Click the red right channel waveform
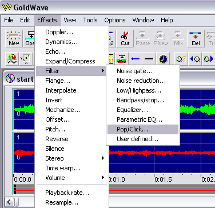The image size is (215, 208). click(x=162, y=153)
